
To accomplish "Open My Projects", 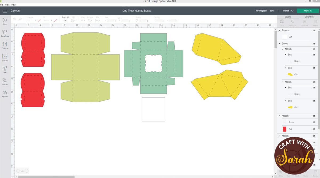I will click(261, 11).
